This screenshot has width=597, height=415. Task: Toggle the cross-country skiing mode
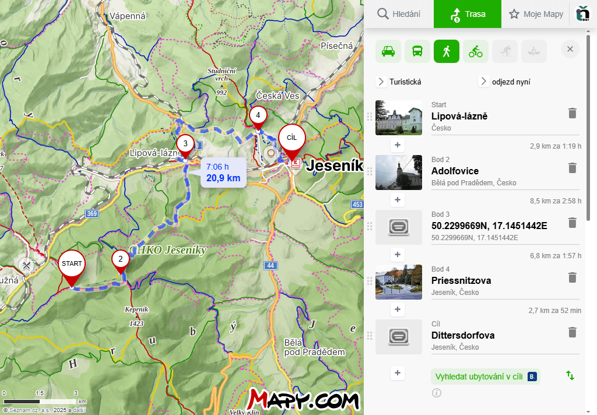[x=505, y=51]
